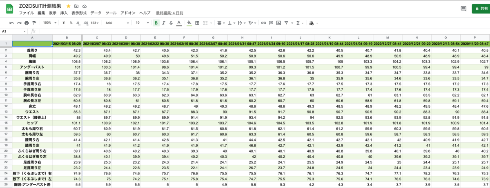Screen dimensions: 490x188
Task: Select column P header
Action: [475, 38]
